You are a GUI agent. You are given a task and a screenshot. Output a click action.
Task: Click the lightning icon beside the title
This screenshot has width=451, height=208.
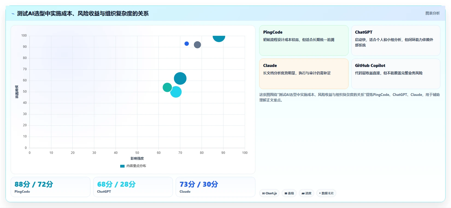point(13,14)
